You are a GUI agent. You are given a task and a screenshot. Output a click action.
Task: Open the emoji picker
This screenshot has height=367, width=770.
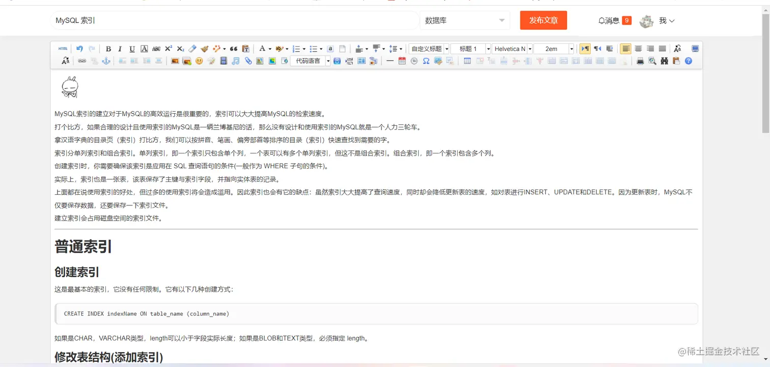pos(199,61)
